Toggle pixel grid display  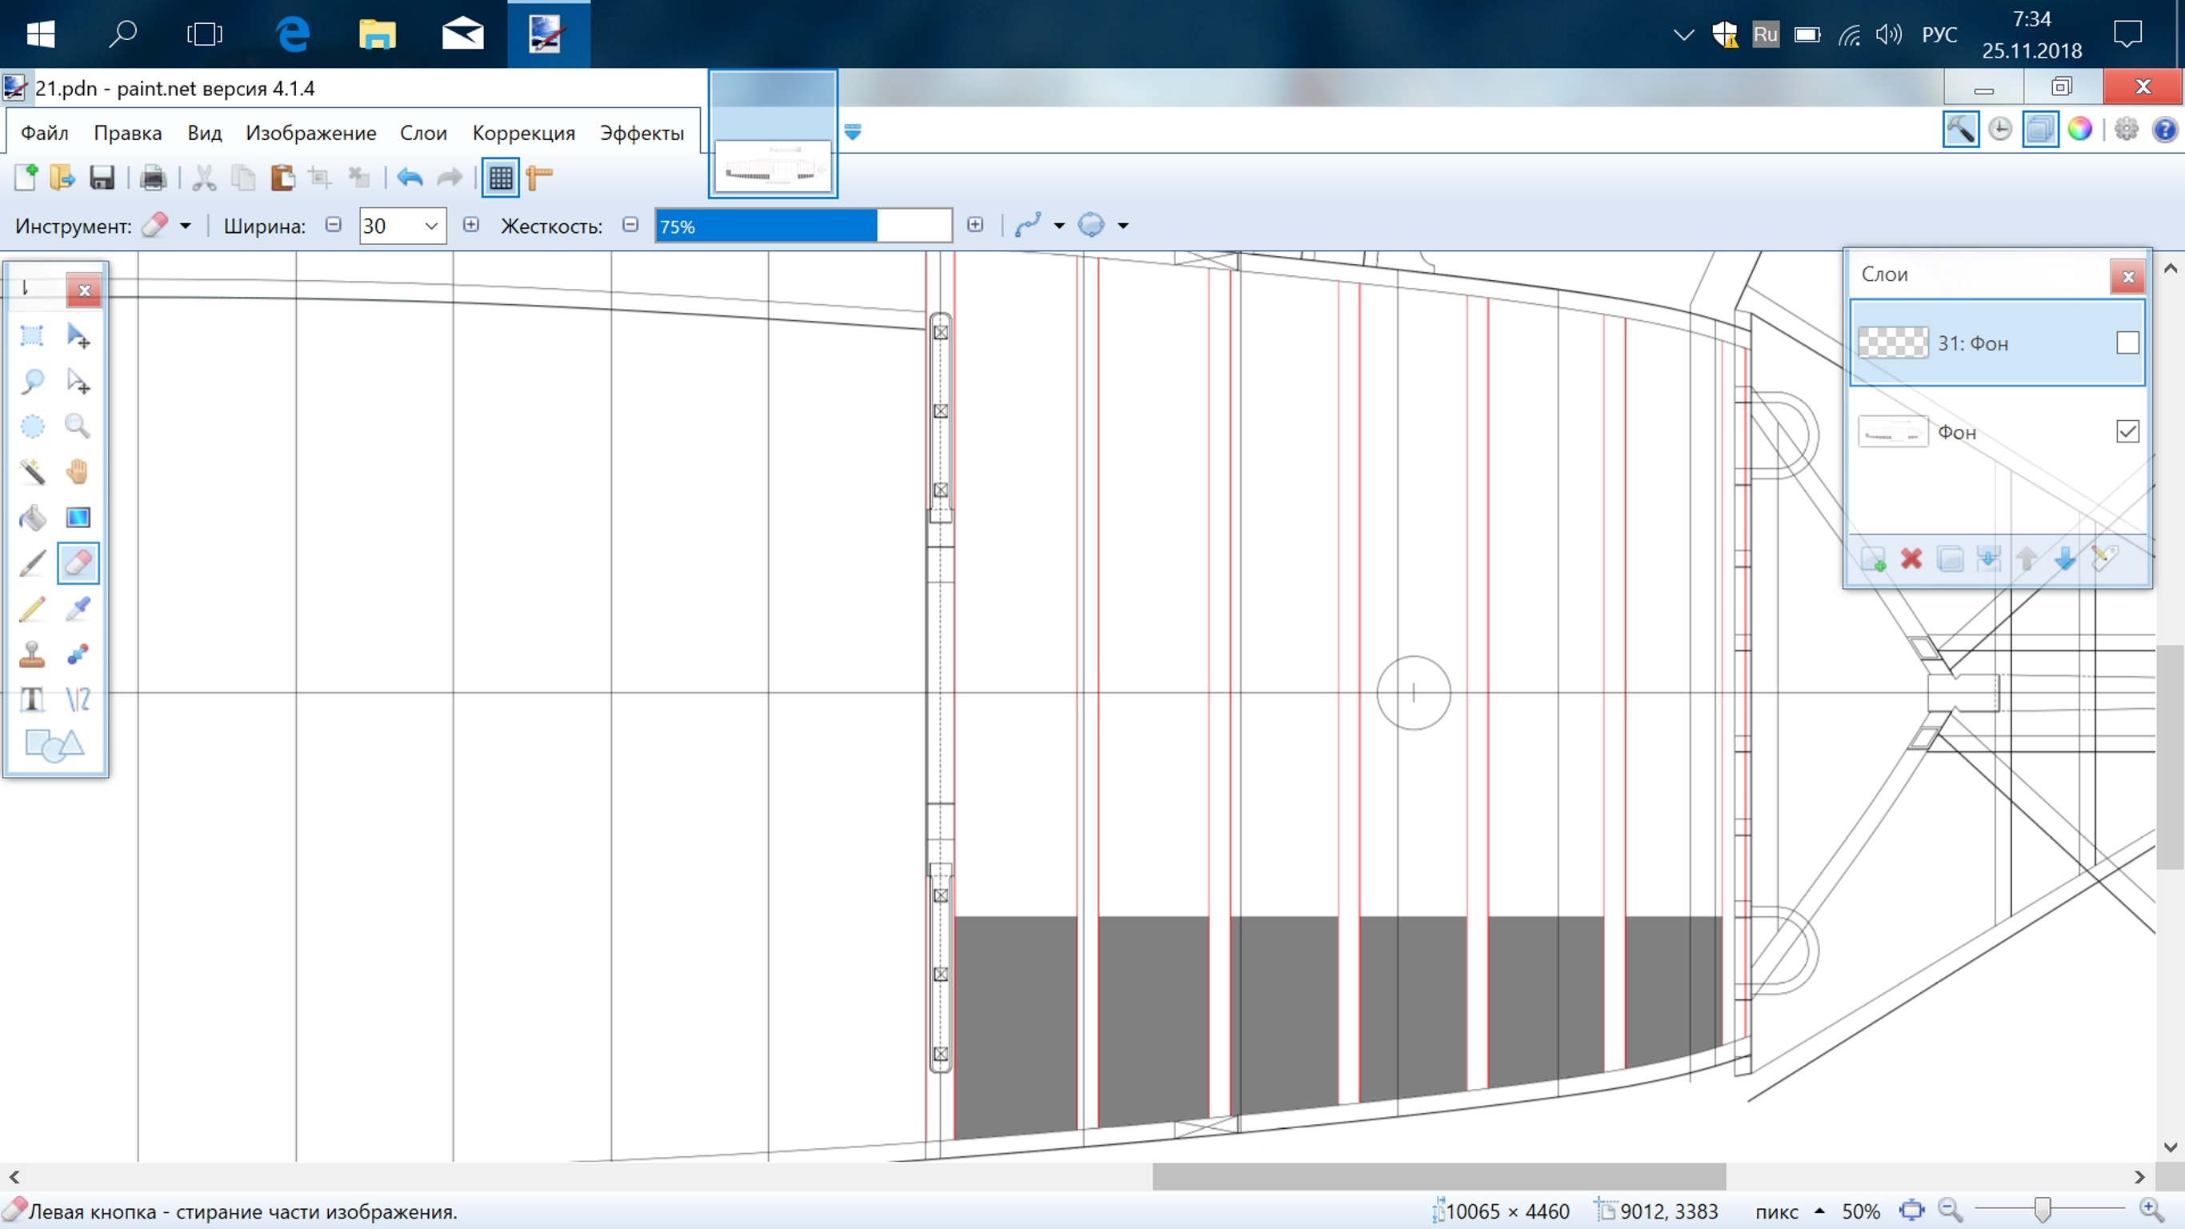[501, 178]
